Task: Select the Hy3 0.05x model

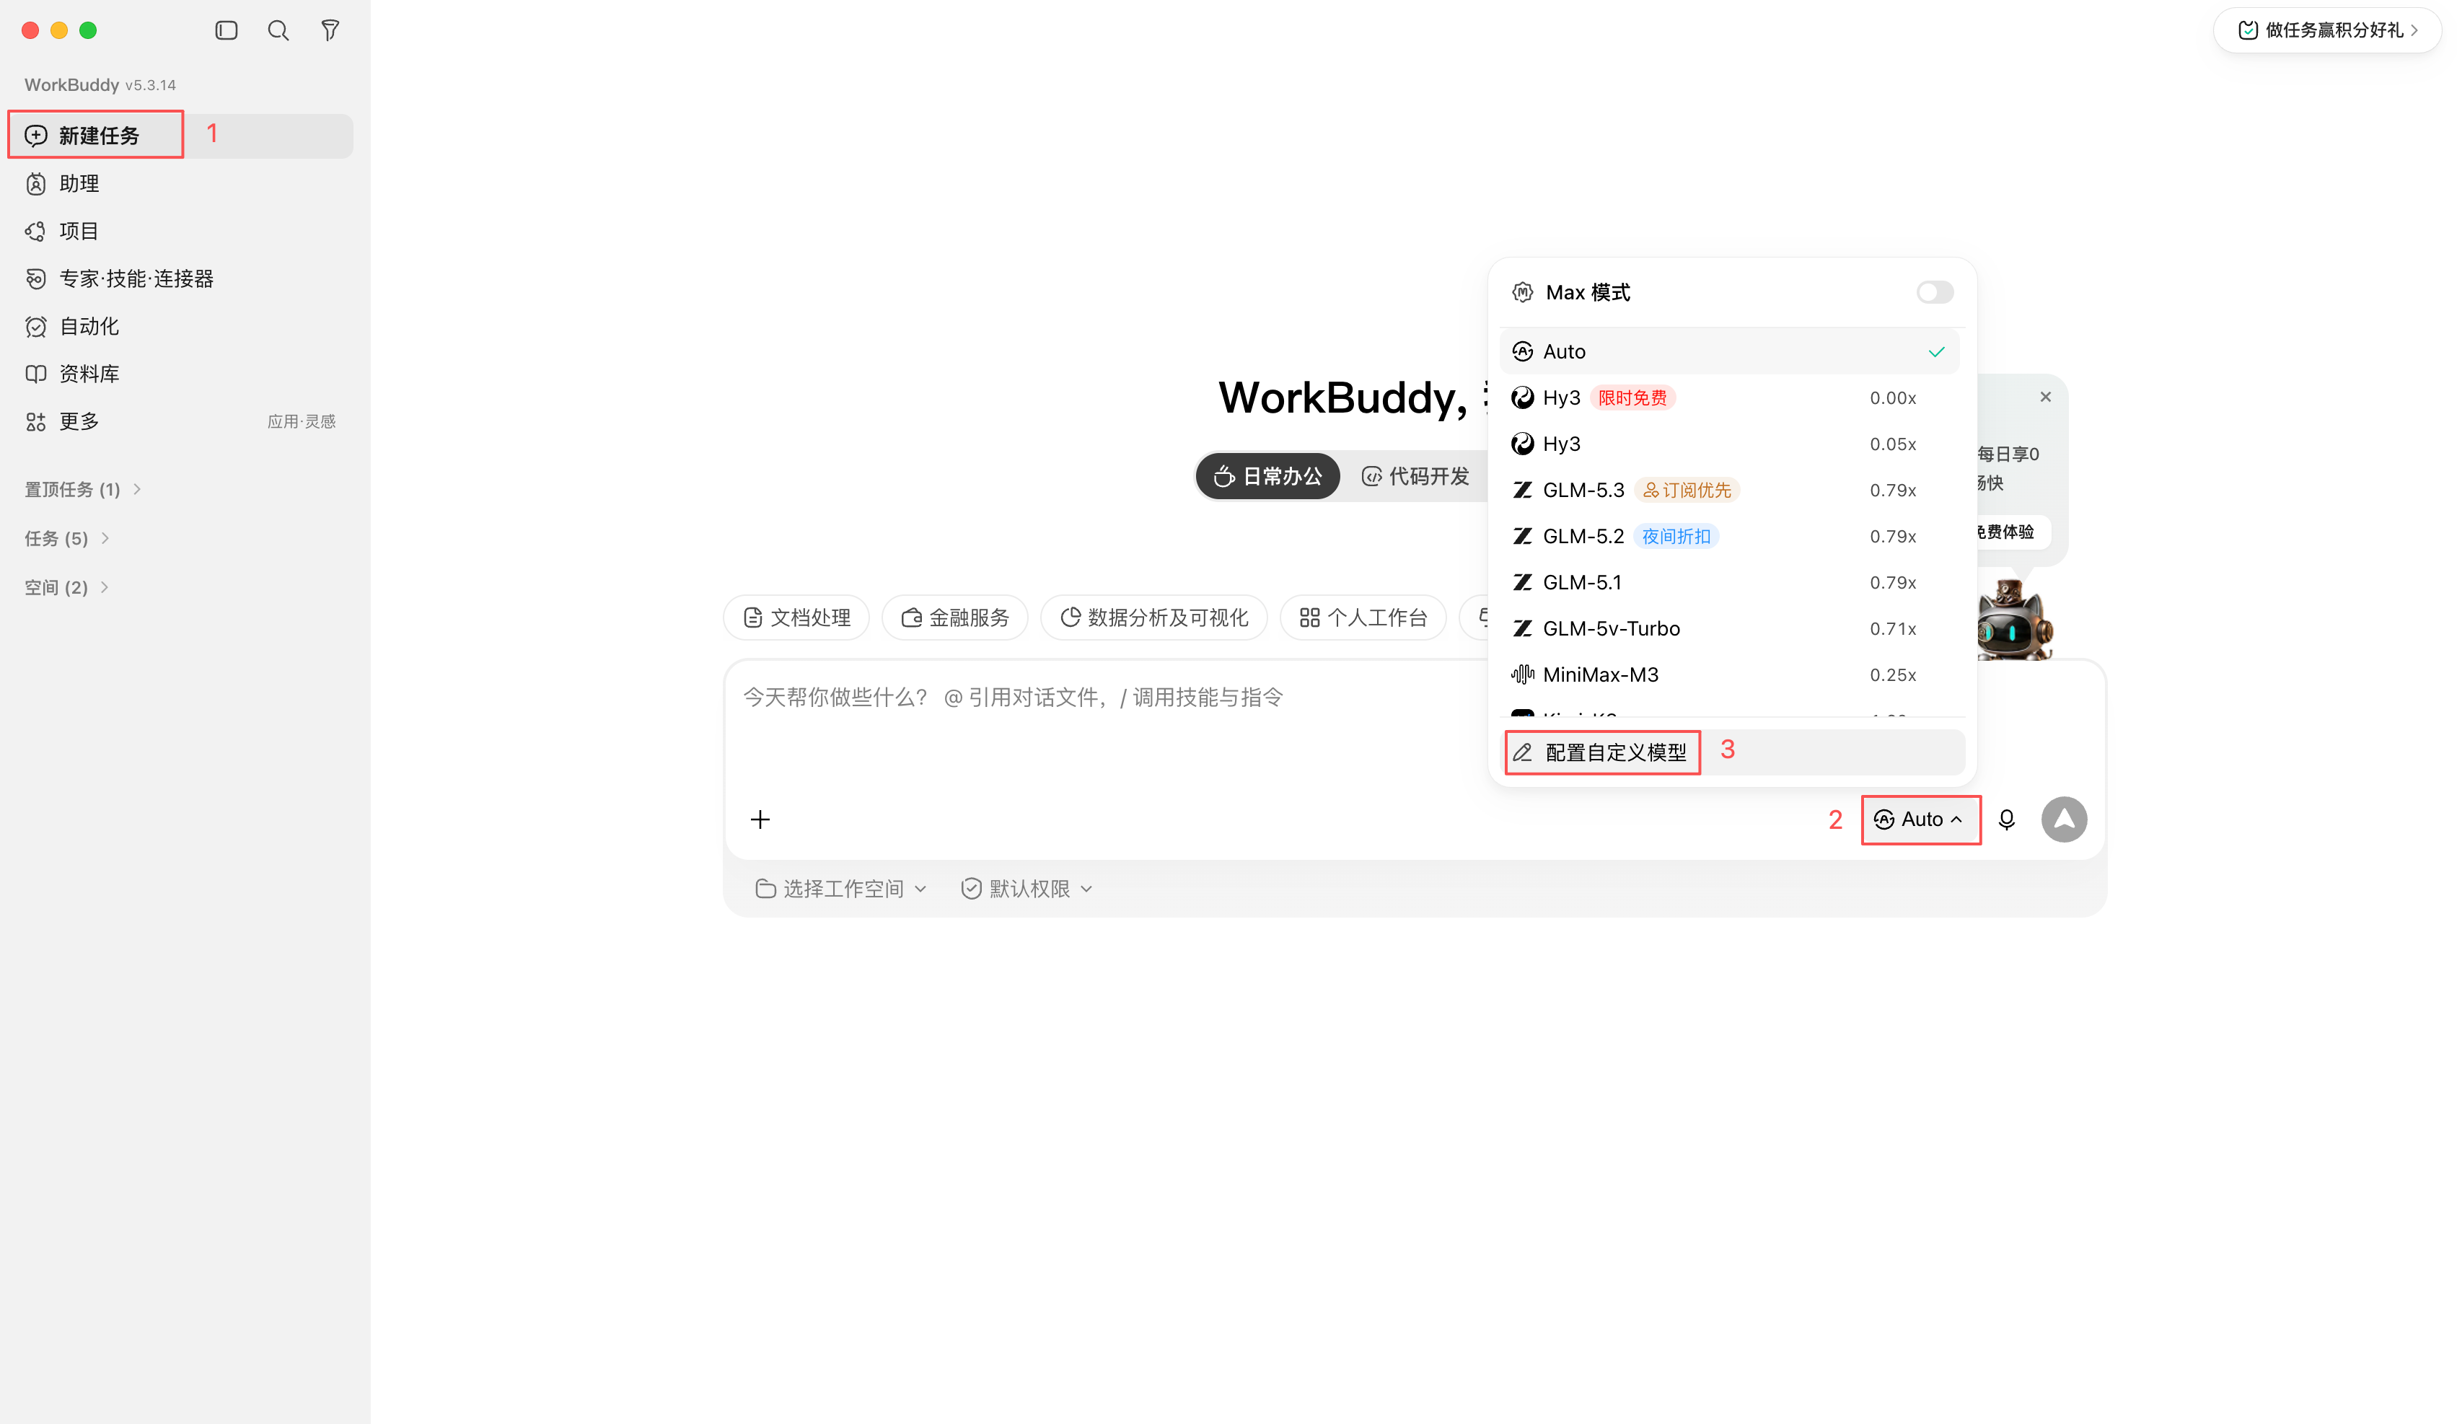Action: [1728, 444]
